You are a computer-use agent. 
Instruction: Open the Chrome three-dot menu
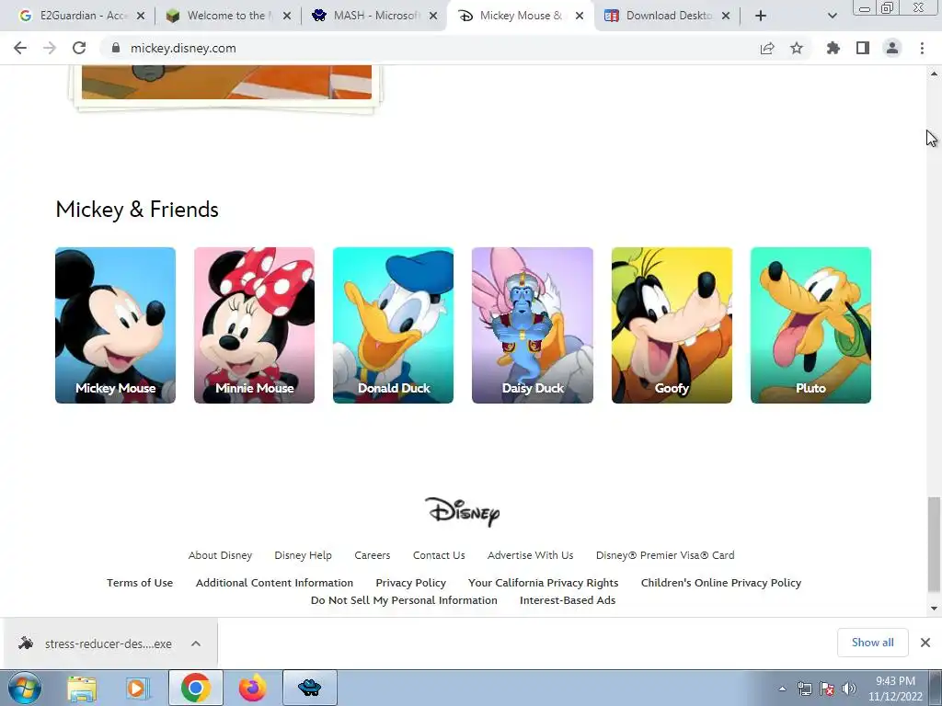(922, 48)
